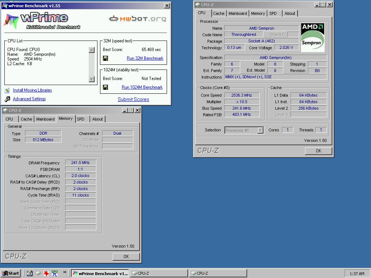The height and width of the screenshot is (278, 371).
Task: Click the wPrime logo graphic
Action: pyautogui.click(x=42, y=21)
